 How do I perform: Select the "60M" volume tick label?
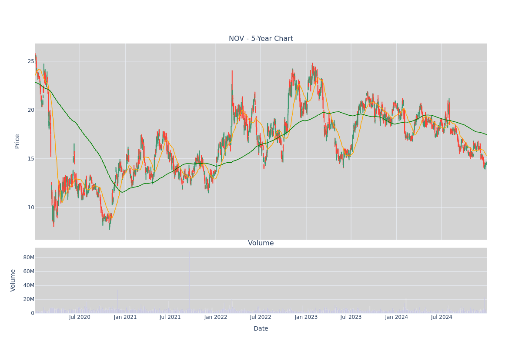(x=29, y=271)
